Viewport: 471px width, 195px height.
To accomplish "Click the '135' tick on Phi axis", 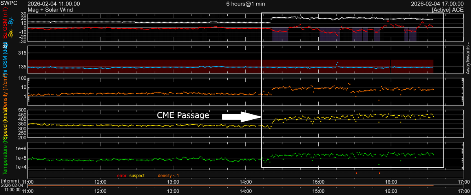I will (22, 67).
